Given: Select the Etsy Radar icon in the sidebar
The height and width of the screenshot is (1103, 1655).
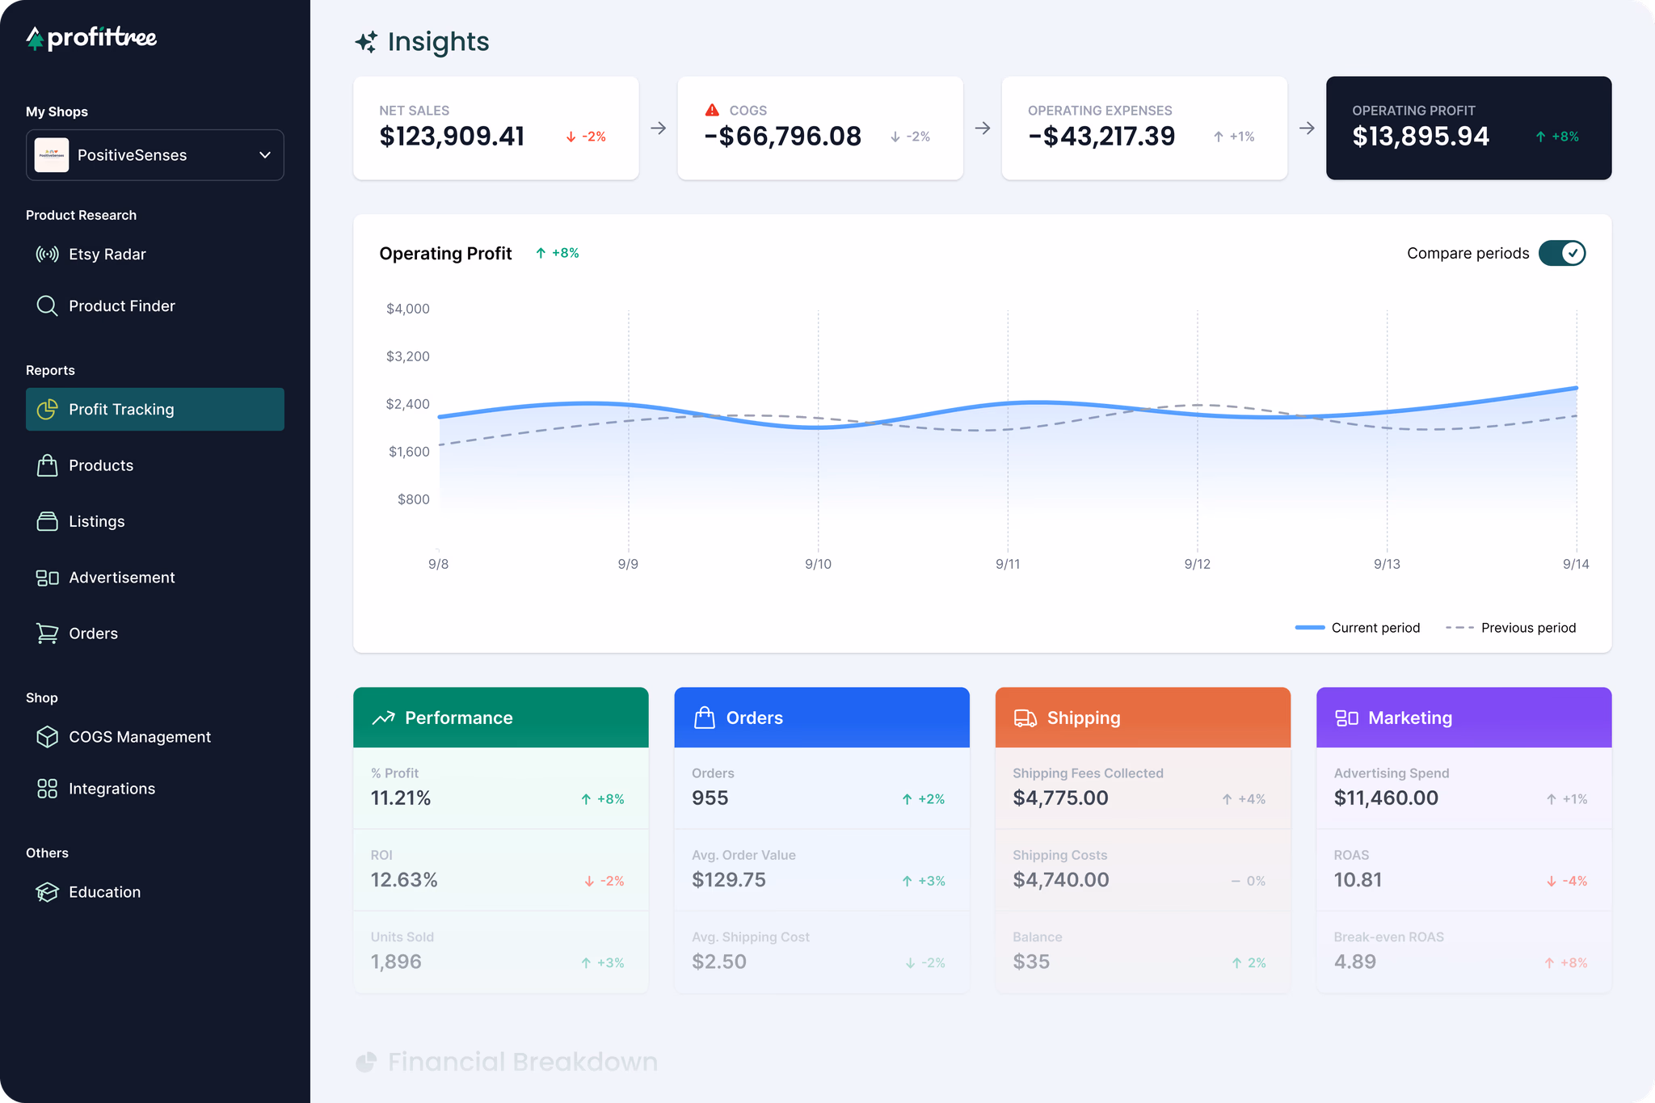Looking at the screenshot, I should point(47,254).
